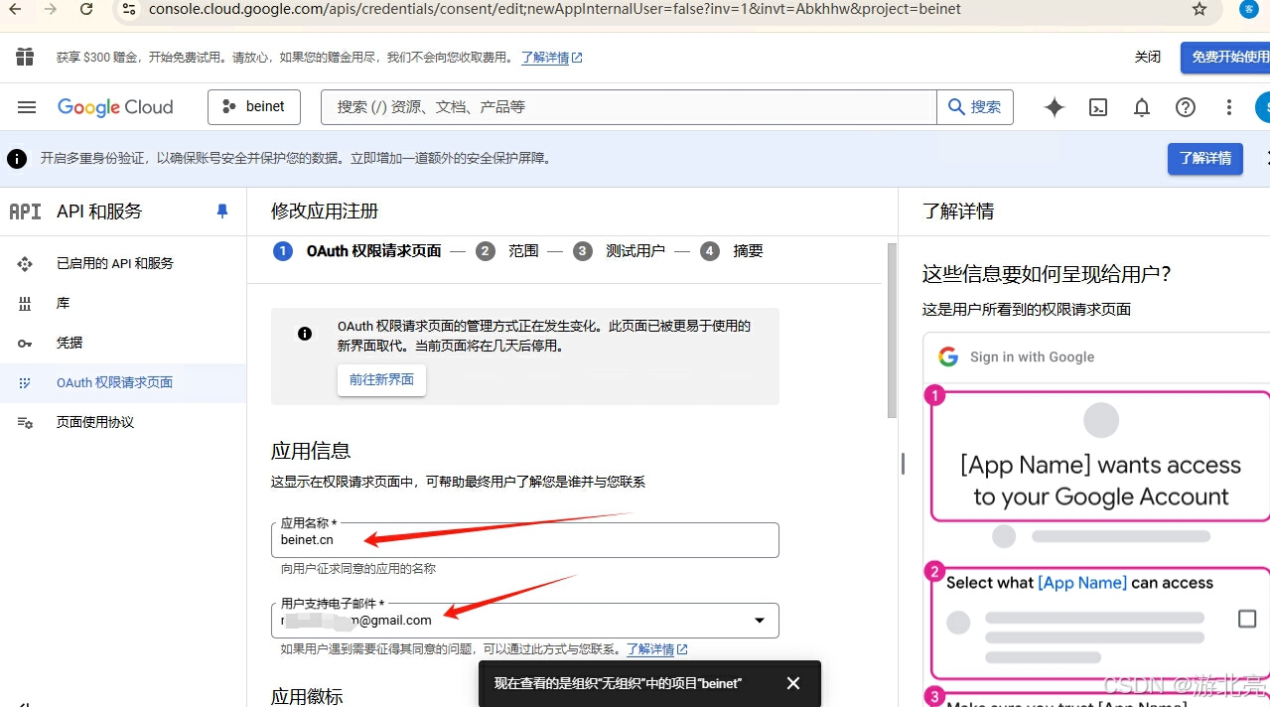Activate Cloud Shell terminal icon
The height and width of the screenshot is (707, 1270).
point(1098,107)
